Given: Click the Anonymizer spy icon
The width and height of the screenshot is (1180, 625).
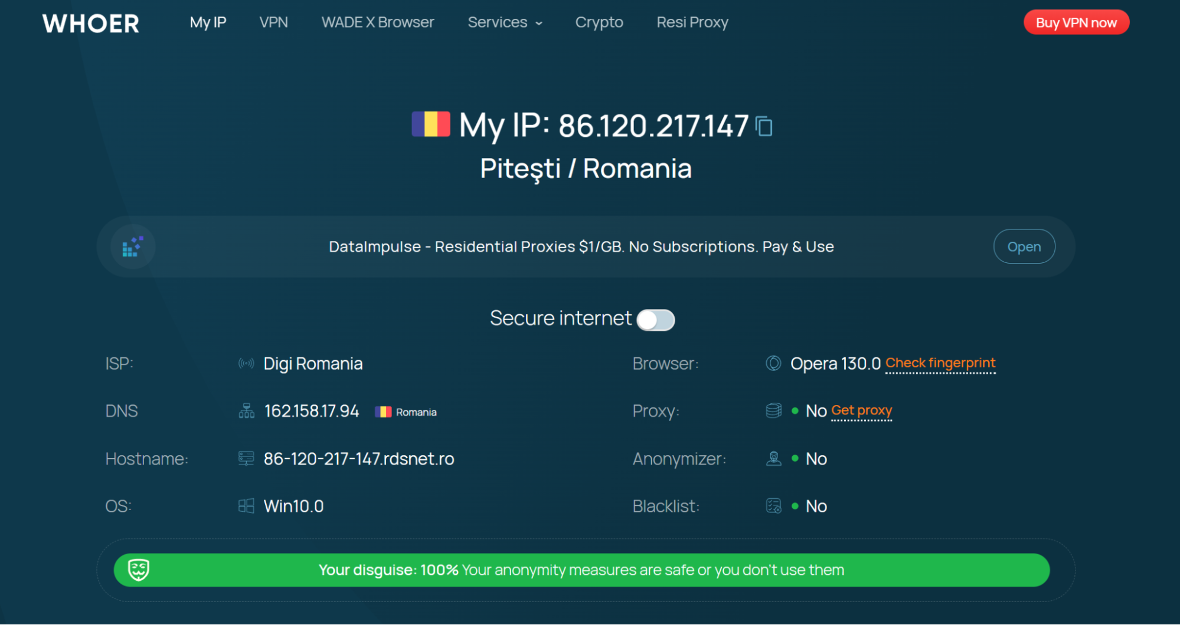Looking at the screenshot, I should [x=773, y=458].
